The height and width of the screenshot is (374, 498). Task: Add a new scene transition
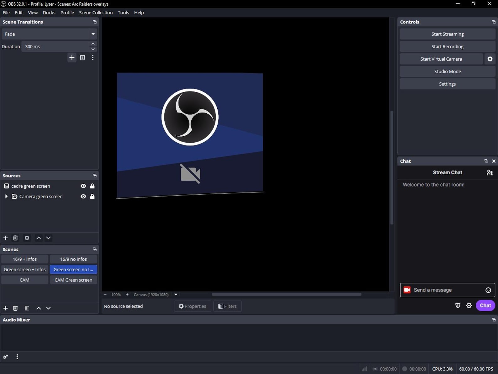pos(72,57)
